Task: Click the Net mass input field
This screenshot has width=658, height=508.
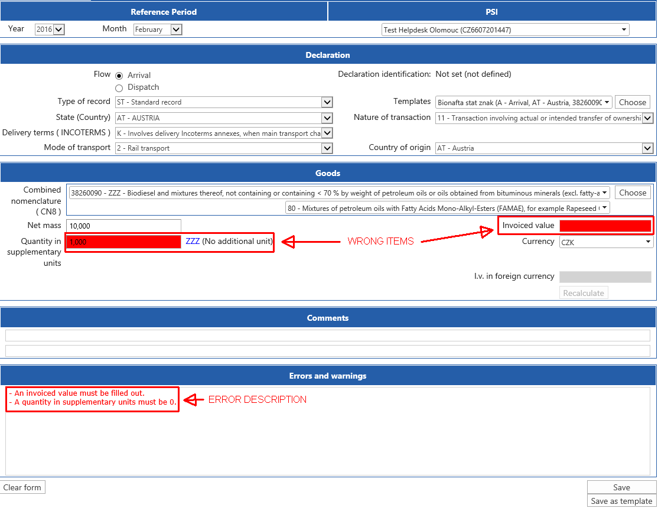Action: 124,226
